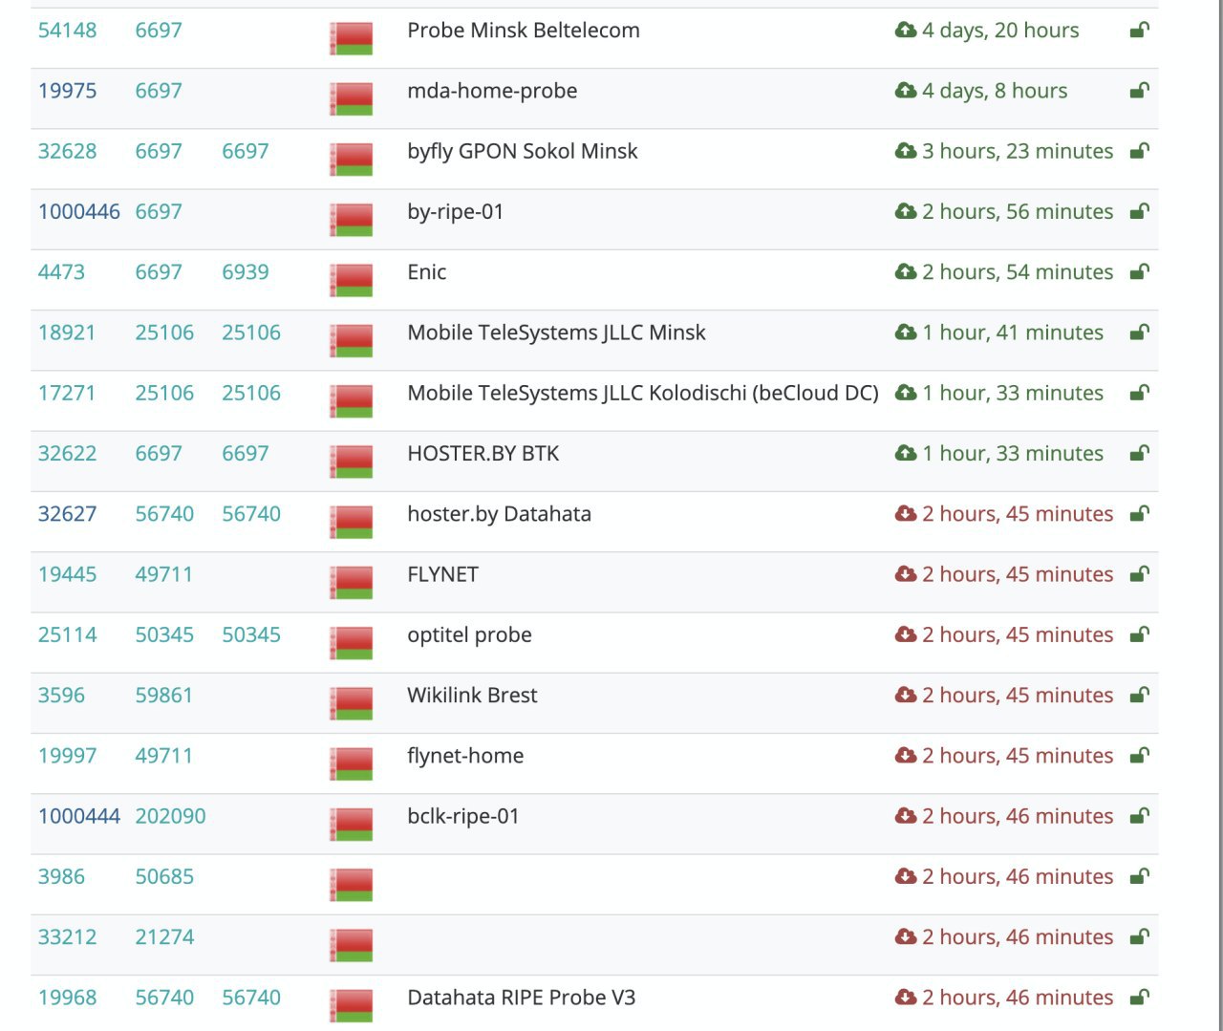Open probe ID 18921
Image resolution: width=1223 pixels, height=1031 pixels.
pos(67,333)
